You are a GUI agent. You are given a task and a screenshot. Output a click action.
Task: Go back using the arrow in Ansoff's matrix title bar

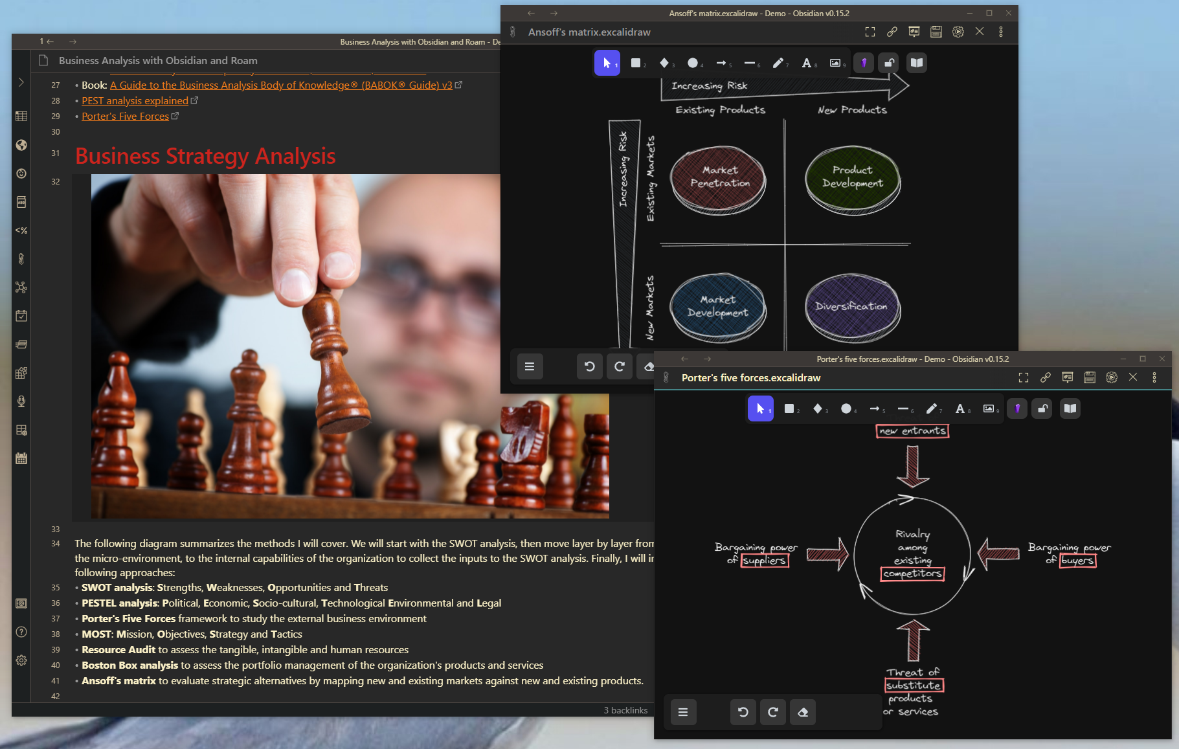[531, 13]
